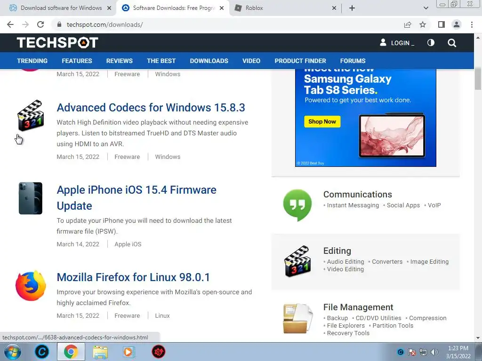The width and height of the screenshot is (482, 361).
Task: Click the iPhone firmware thumbnail
Action: click(x=31, y=198)
